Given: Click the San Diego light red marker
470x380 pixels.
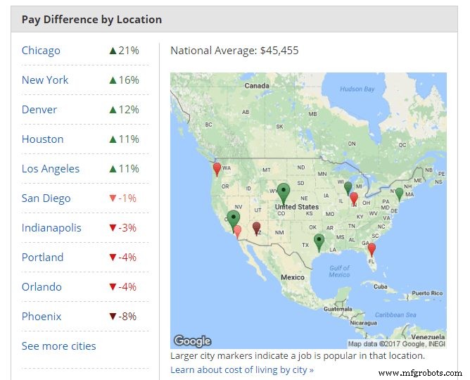Looking at the screenshot, I should coord(238,230).
